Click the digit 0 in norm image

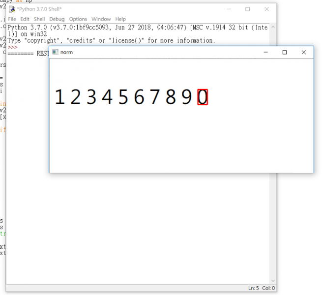coord(203,97)
